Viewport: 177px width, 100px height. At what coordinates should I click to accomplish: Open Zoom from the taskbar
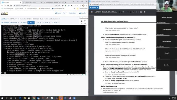point(74,98)
